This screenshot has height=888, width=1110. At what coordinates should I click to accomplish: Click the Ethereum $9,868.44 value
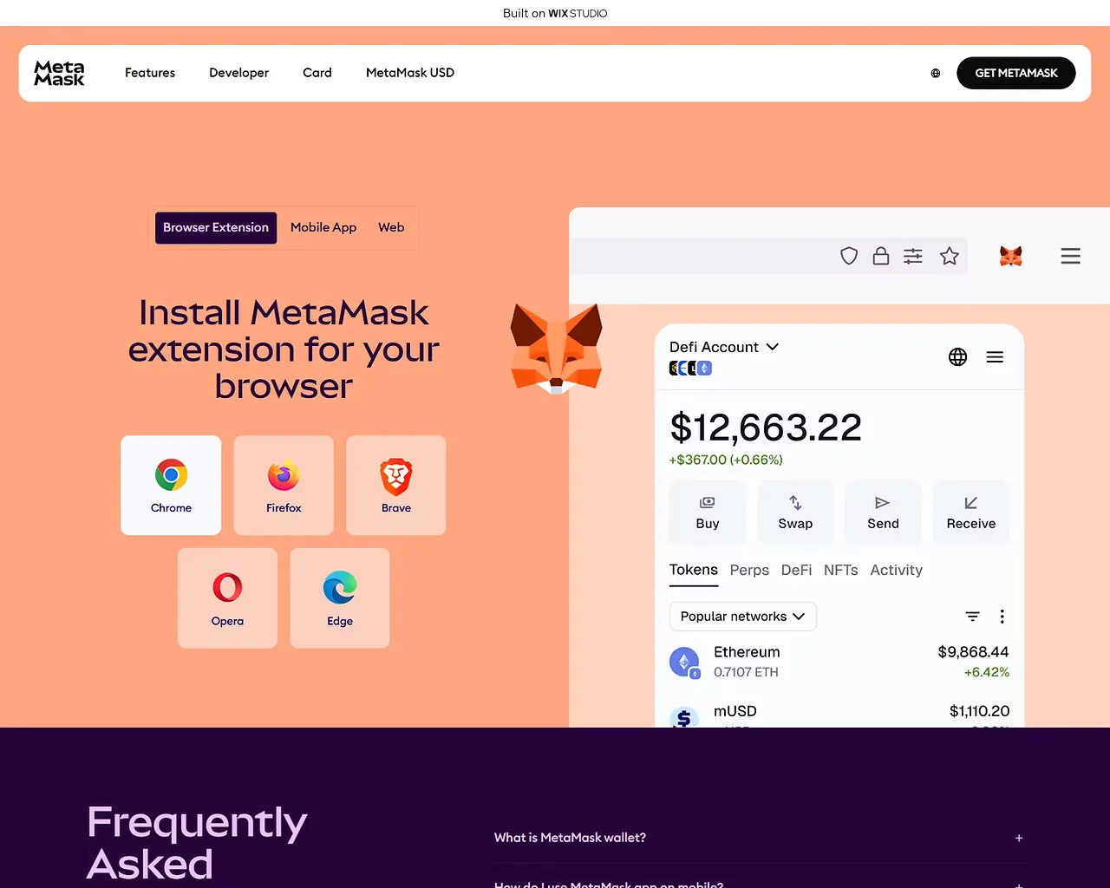973,652
